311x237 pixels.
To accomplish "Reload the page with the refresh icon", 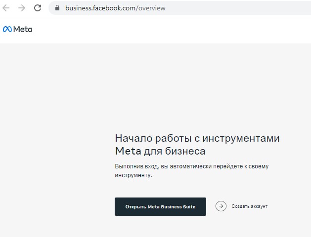I will tap(38, 8).
